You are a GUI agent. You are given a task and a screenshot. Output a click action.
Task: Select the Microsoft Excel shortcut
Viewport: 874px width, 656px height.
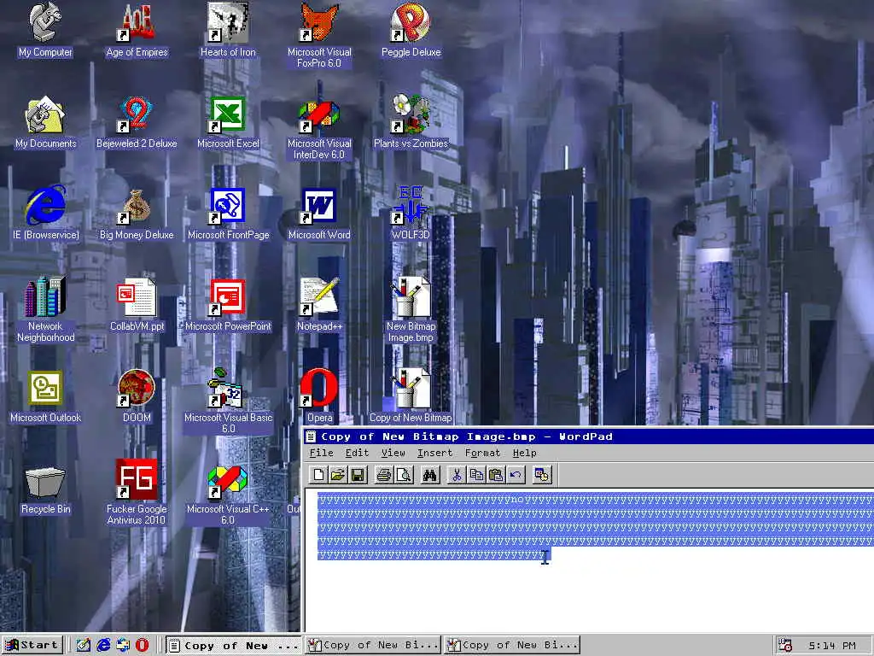point(228,122)
